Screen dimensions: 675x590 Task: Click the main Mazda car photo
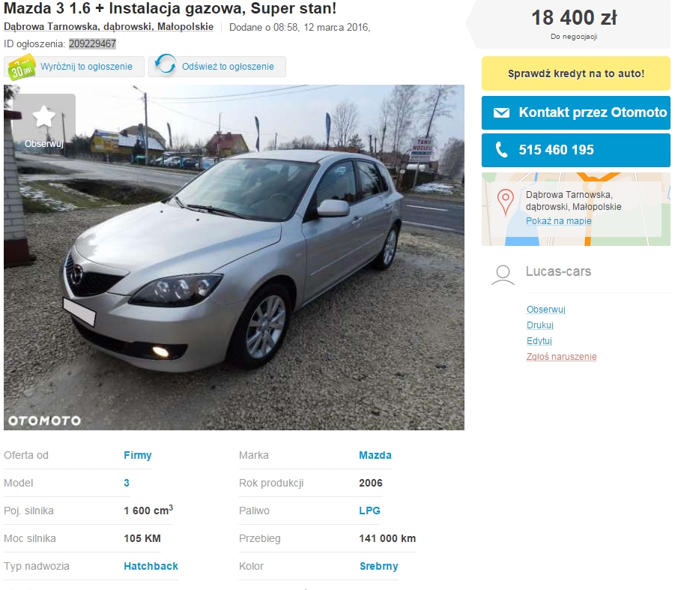coord(234,257)
